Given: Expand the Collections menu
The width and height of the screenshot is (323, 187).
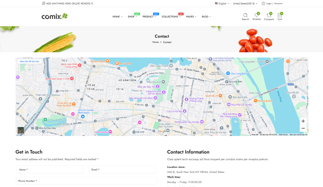Looking at the screenshot, I should coord(171,17).
